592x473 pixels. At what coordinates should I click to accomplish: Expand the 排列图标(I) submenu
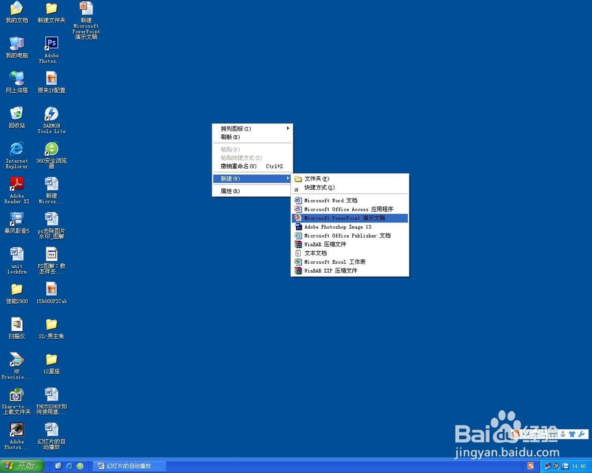(252, 129)
